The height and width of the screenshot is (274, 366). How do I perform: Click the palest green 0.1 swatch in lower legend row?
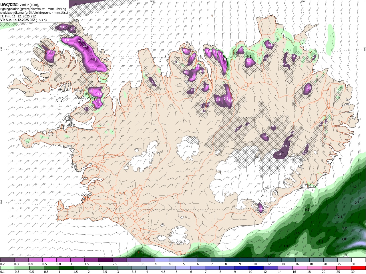pyautogui.click(x=8, y=268)
